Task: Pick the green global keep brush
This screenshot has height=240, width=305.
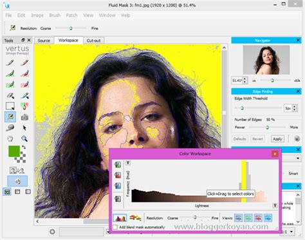Action: point(10,84)
